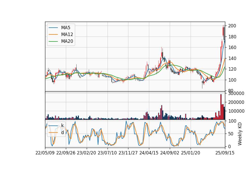Click the 140 price axis label
Image resolution: width=250 pixels, height=180 pixels.
[232, 58]
